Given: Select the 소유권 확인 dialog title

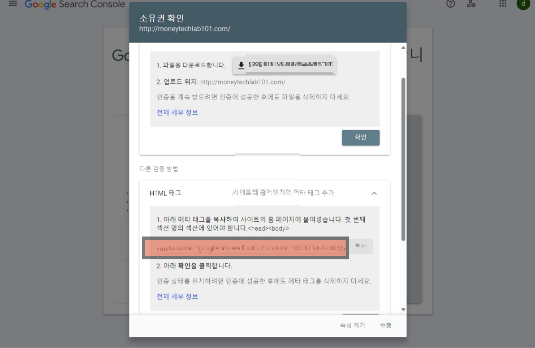Looking at the screenshot, I should tap(162, 18).
